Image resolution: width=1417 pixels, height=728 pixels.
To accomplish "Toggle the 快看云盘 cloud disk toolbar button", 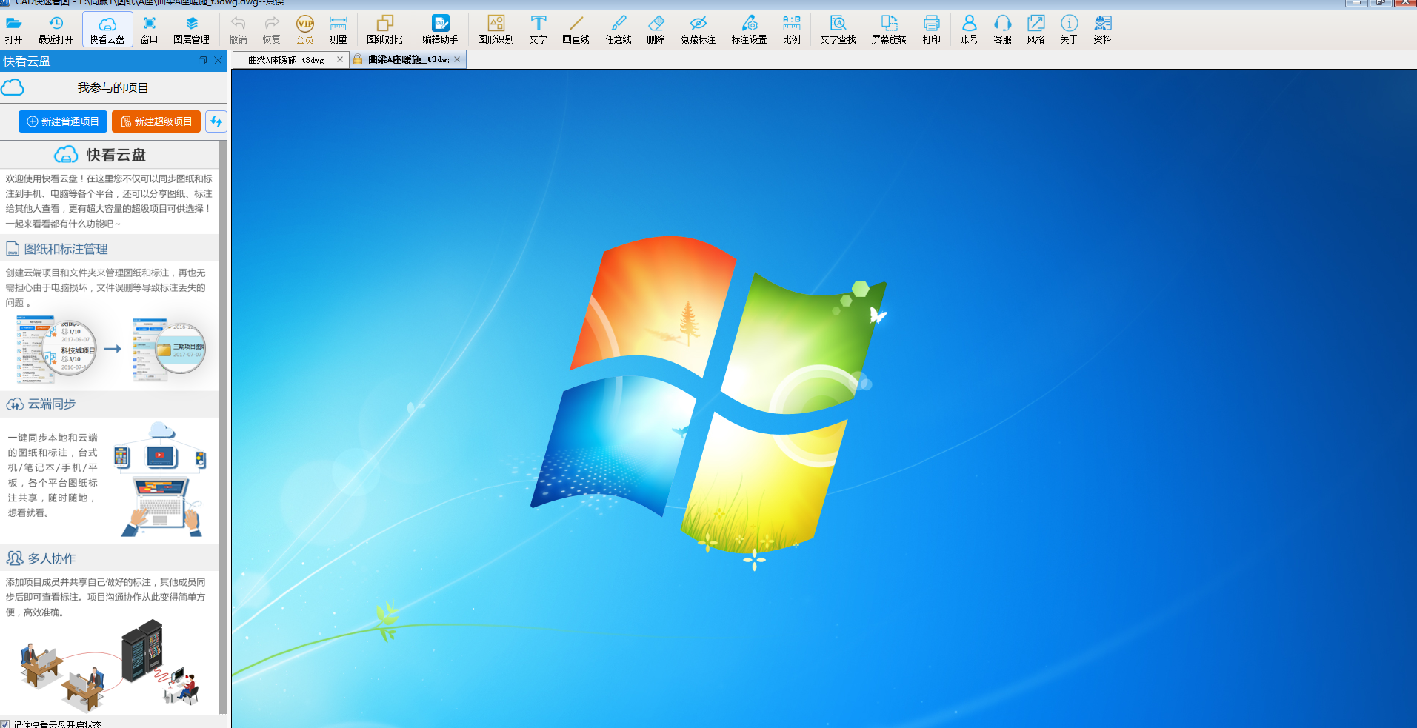I will [107, 30].
